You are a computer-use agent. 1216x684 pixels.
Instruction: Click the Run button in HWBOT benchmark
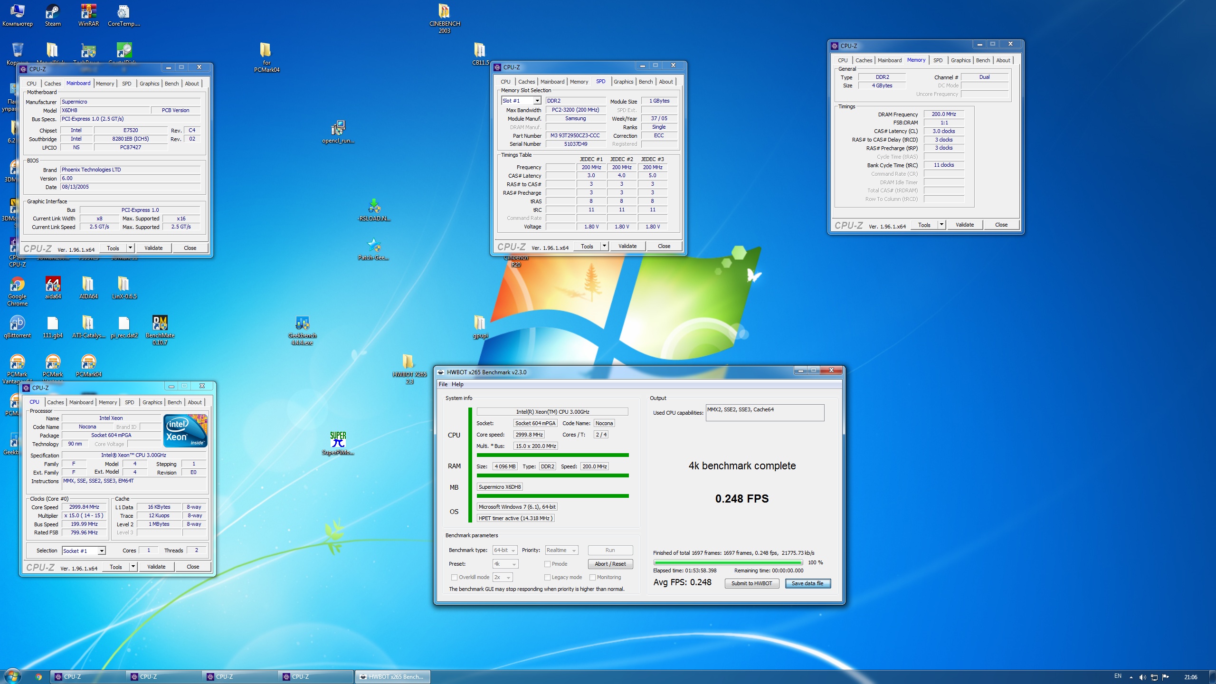click(610, 550)
